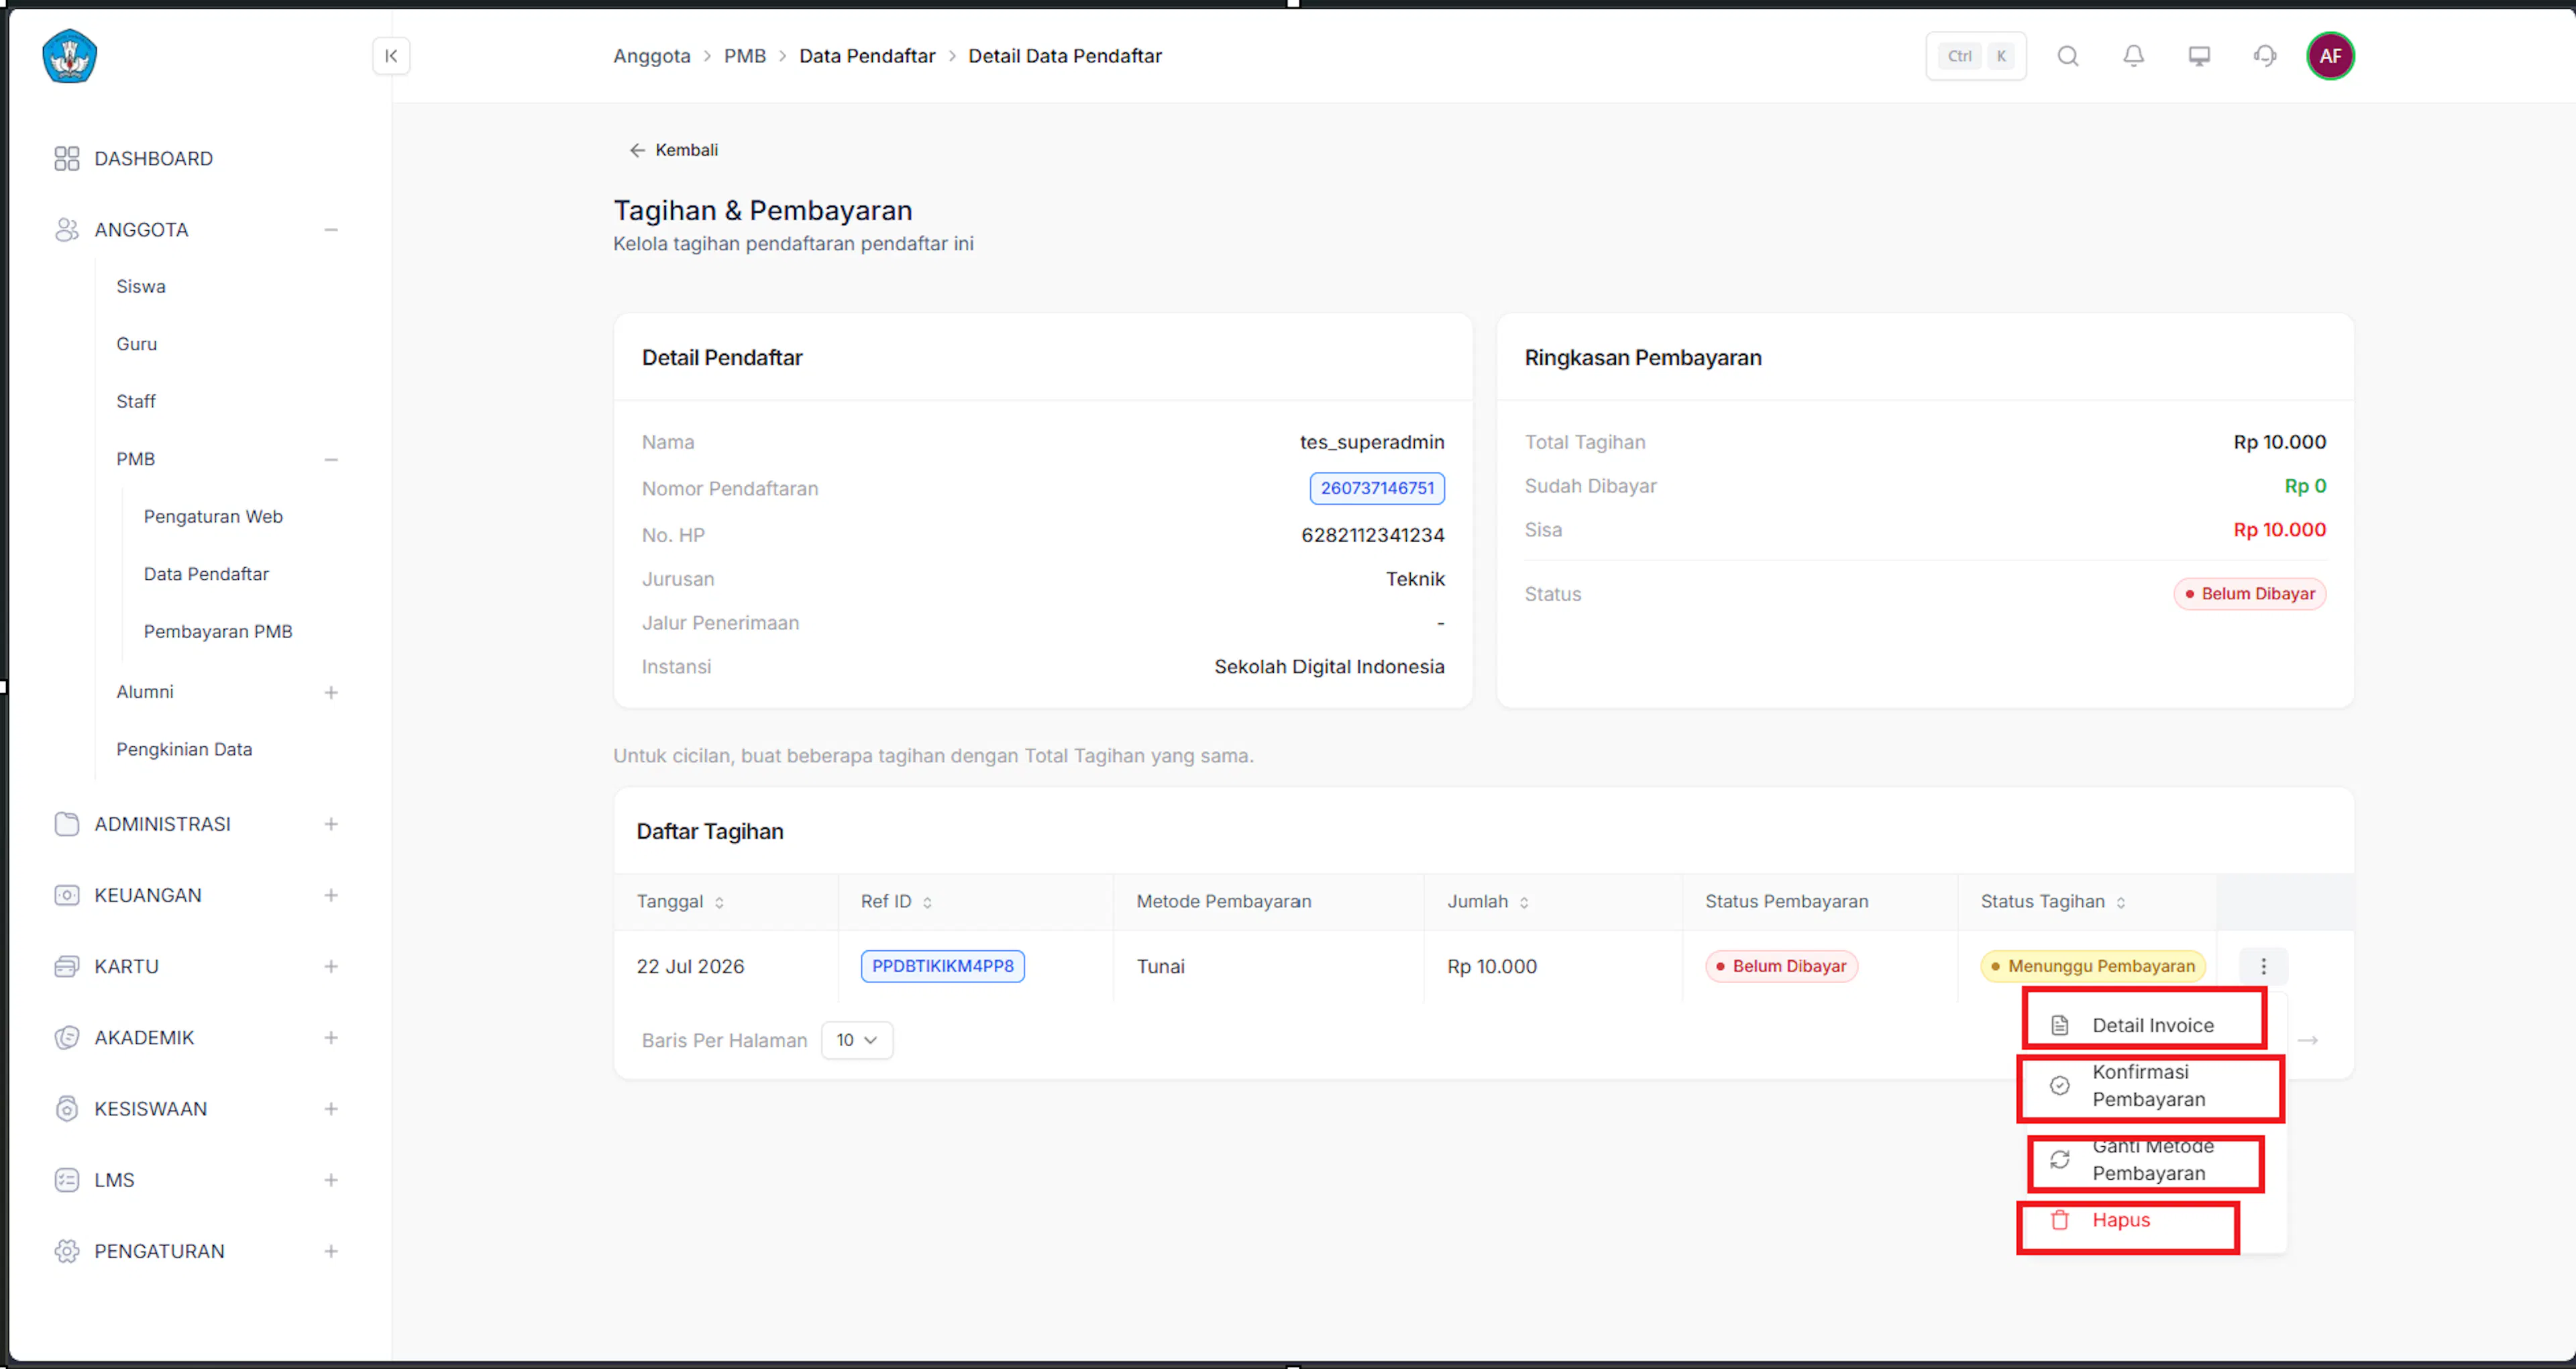Click the Kartu card icon
This screenshot has width=2576, height=1369.
tap(66, 966)
